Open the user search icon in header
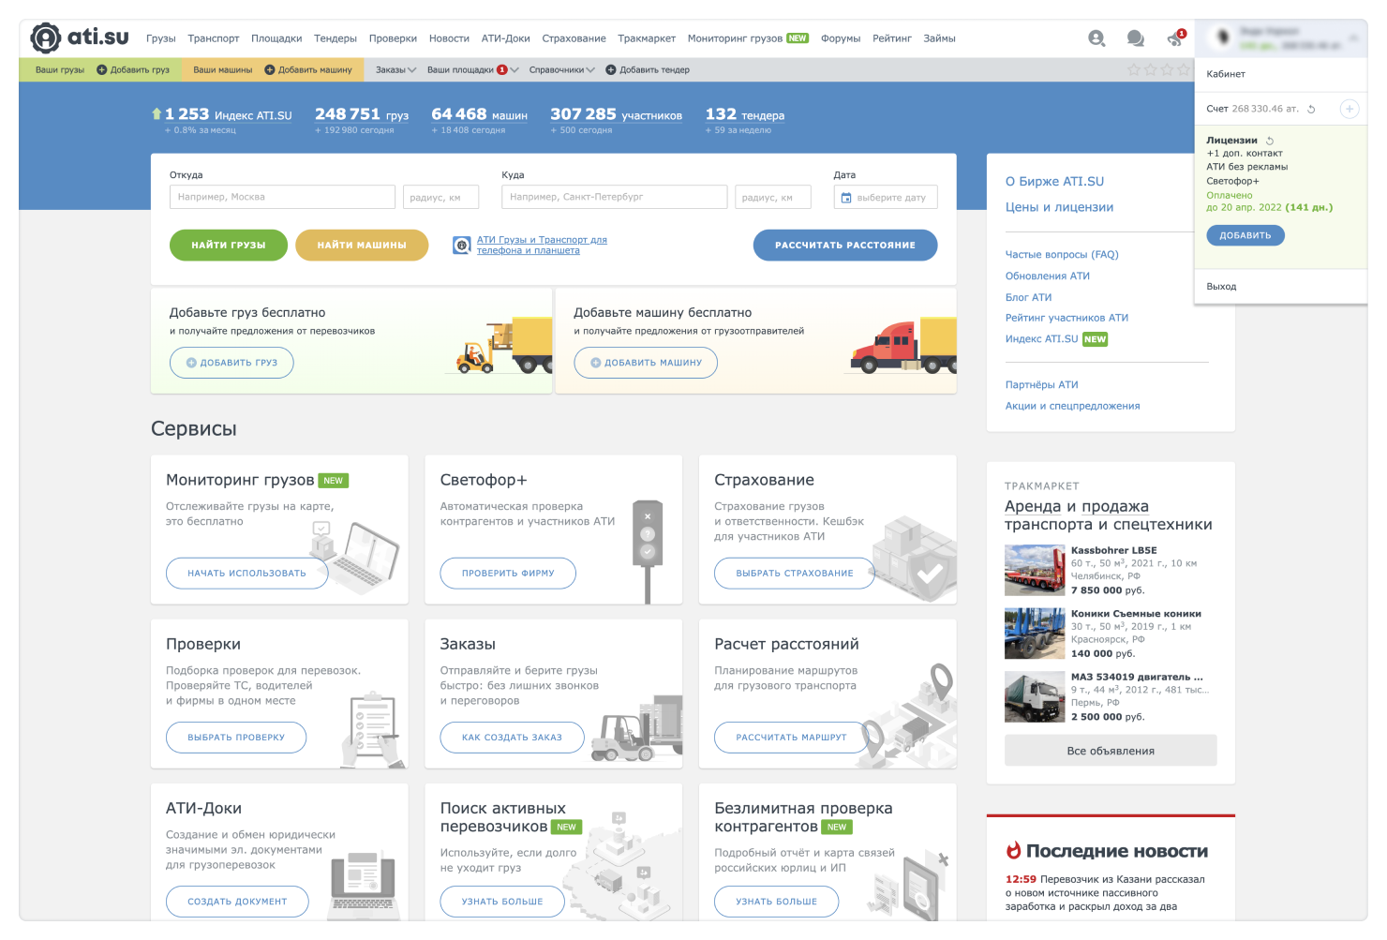 pyautogui.click(x=1096, y=38)
